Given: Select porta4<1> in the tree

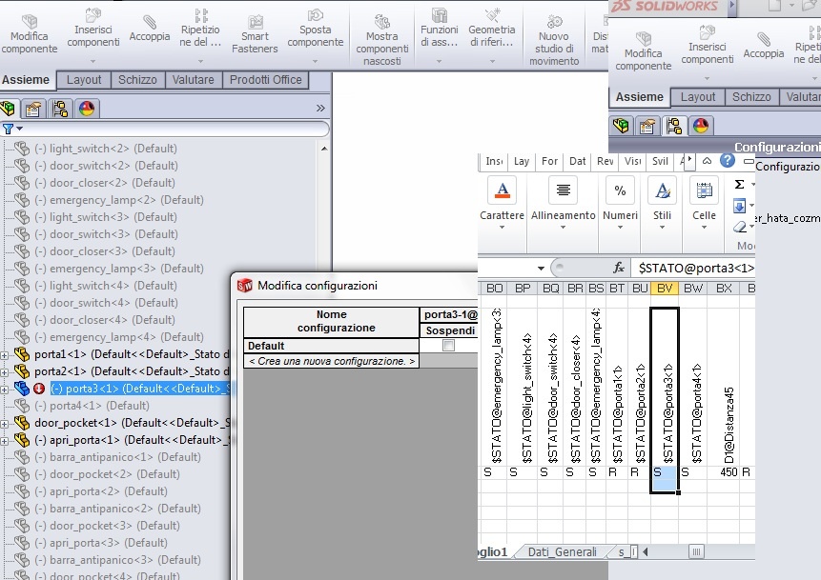Looking at the screenshot, I should [92, 406].
